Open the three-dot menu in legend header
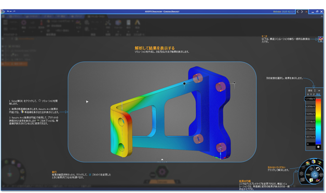This screenshot has width=326, height=193. [x=315, y=91]
